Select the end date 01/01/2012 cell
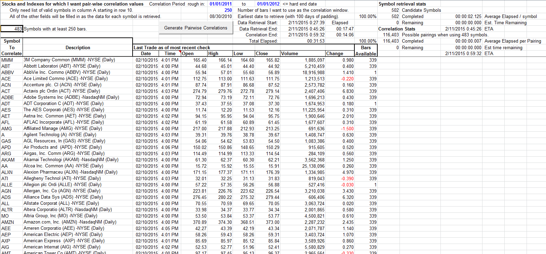The height and width of the screenshot is (254, 546). [268, 4]
